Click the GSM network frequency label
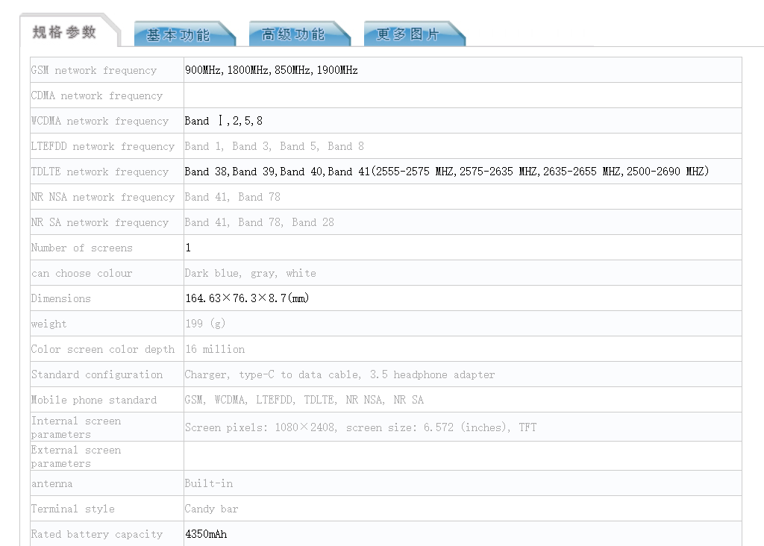The width and height of the screenshot is (764, 546). pyautogui.click(x=94, y=70)
